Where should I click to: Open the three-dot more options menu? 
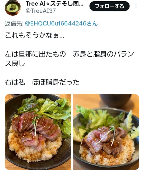[136, 6]
